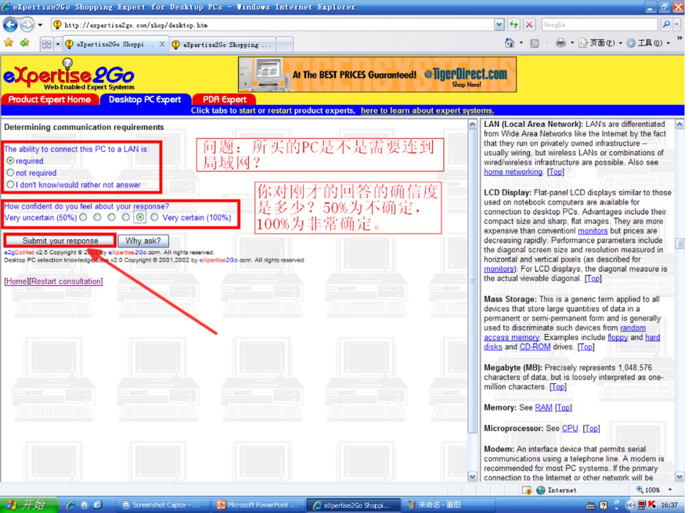Choose "I don't know/would rather not answer"
Viewport: 696px width, 513px height.
click(x=10, y=185)
